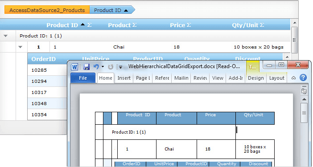Viewport: 313px width, 167px height.
Task: Click OrderID header in Word nested table
Action: point(130,164)
